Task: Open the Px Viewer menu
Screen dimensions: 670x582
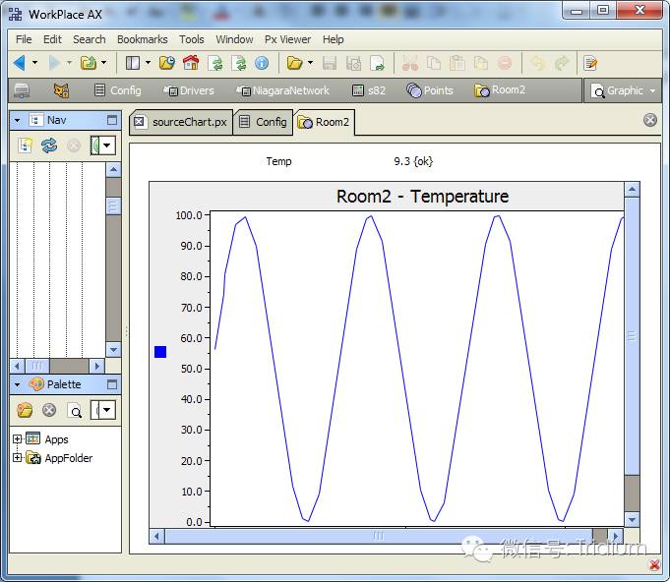Action: point(287,39)
